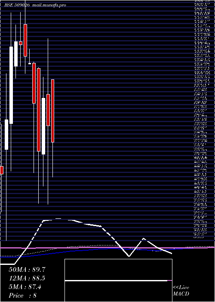
Task: Click the '50MA : 89.7' readout
Action: pyautogui.click(x=27, y=270)
